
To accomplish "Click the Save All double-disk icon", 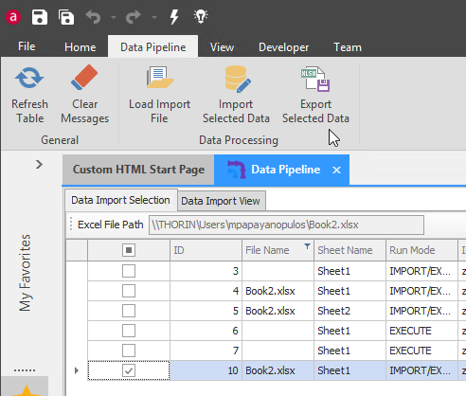I will point(66,17).
